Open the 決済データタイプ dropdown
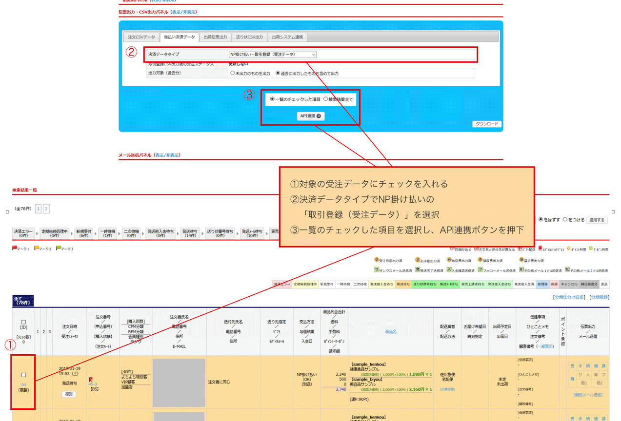 (272, 55)
